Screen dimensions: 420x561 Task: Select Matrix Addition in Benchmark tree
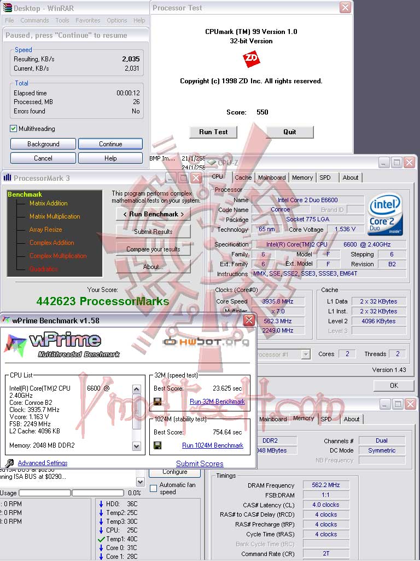[x=48, y=203]
